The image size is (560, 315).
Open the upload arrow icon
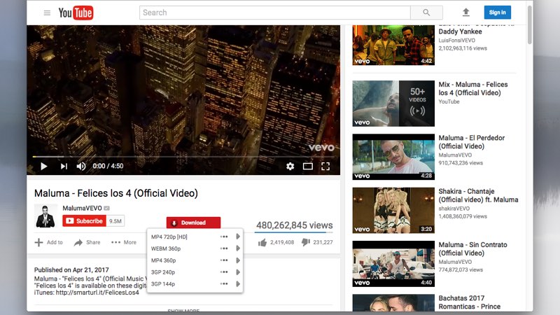(x=465, y=13)
